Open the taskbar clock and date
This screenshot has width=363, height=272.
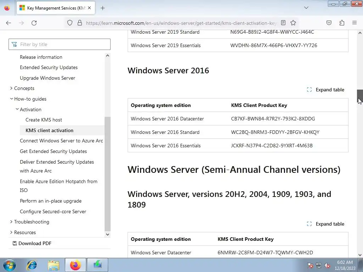(345, 265)
